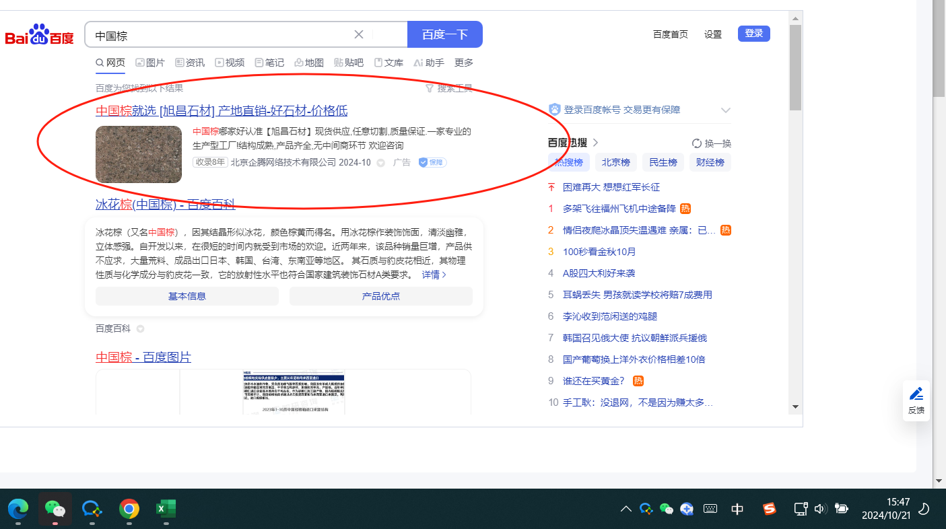The image size is (946, 529).
Task: Switch to the 北京榜 hot list tab
Action: (615, 162)
